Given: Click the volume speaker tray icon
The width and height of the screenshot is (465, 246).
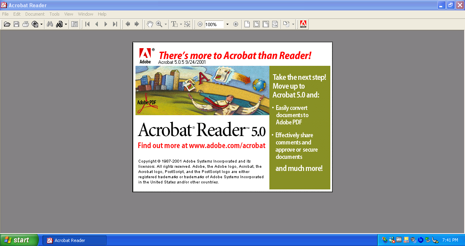Looking at the screenshot, I should pos(413,240).
